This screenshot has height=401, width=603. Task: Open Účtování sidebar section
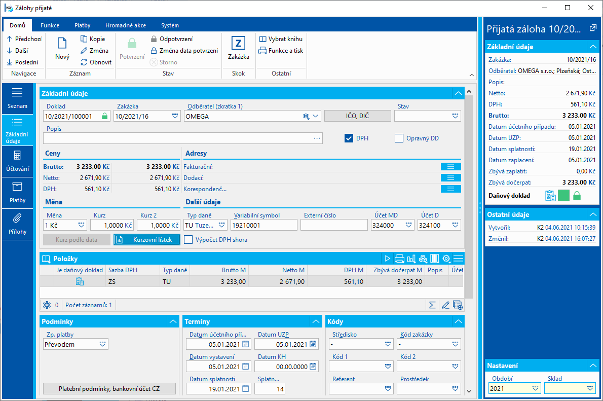17,161
